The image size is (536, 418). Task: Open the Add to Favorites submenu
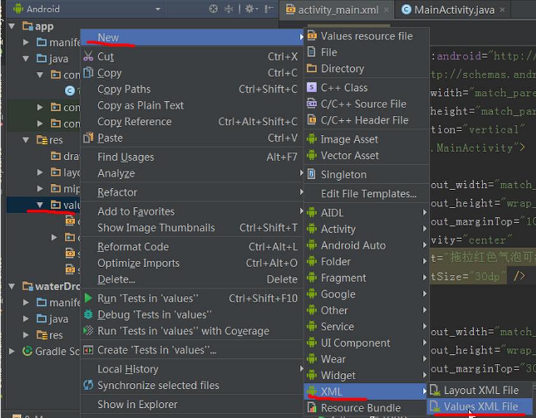pyautogui.click(x=192, y=211)
